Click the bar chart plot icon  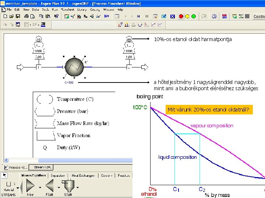(127, 25)
